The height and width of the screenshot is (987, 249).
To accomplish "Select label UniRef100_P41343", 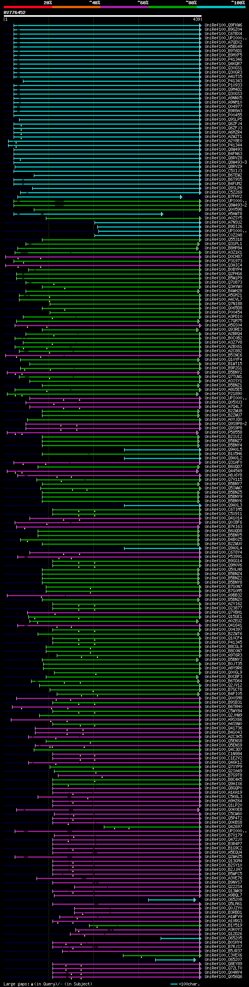I will (x=223, y=81).
